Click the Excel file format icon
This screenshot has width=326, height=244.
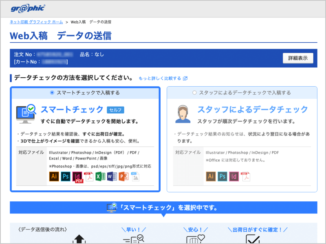click(x=100, y=176)
